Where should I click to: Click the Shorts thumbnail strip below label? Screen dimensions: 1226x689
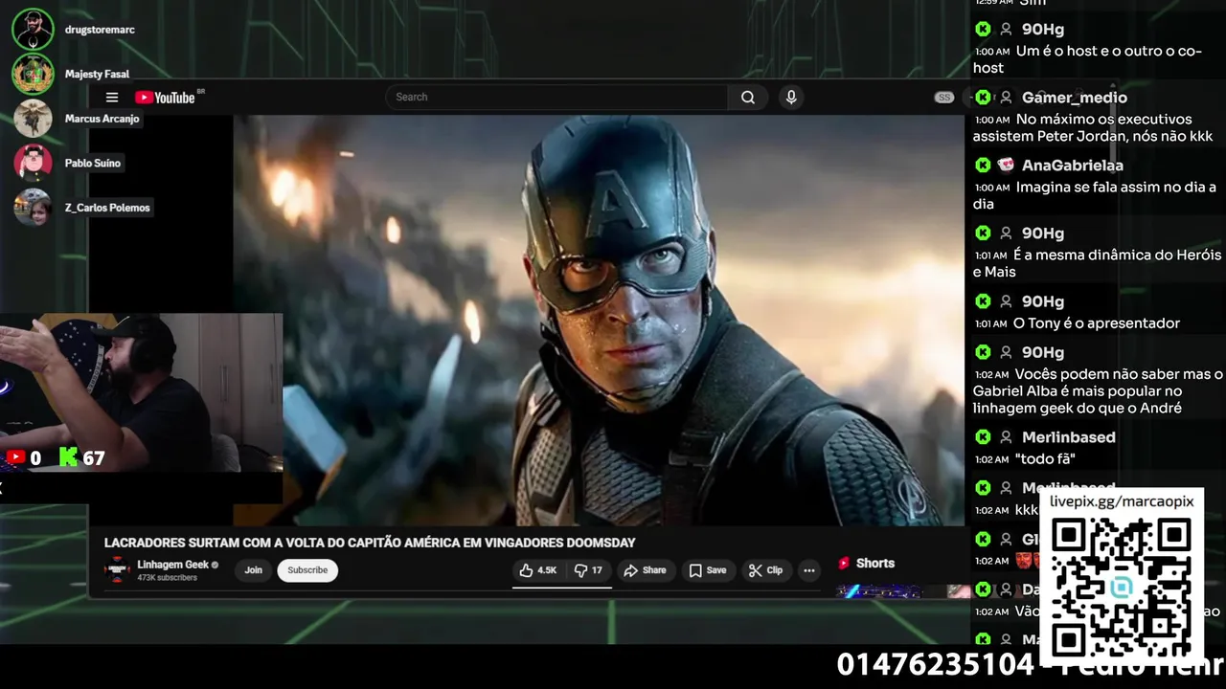pyautogui.click(x=903, y=591)
